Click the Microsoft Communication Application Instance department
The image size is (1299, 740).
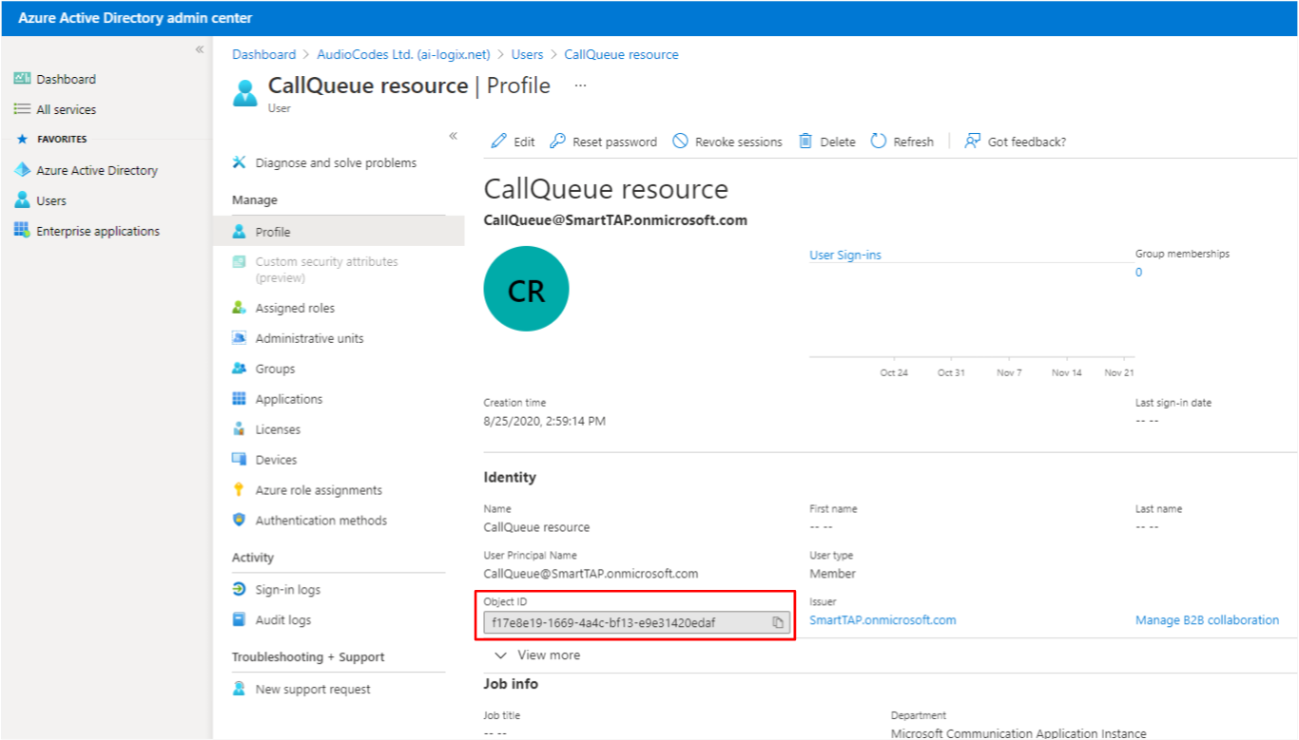1018,733
